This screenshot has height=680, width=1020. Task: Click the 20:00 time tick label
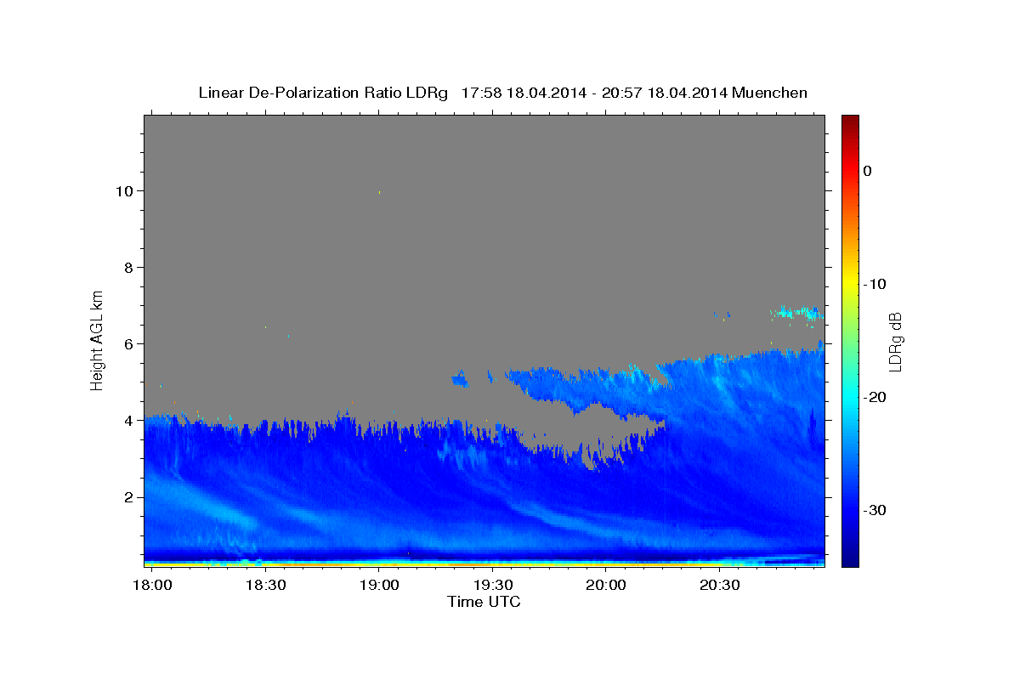point(606,585)
